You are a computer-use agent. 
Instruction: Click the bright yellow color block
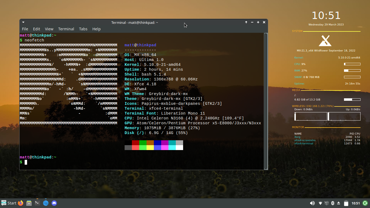(x=150, y=148)
